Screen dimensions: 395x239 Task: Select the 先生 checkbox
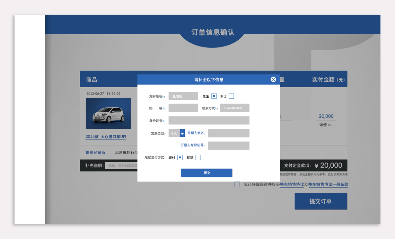[214, 96]
